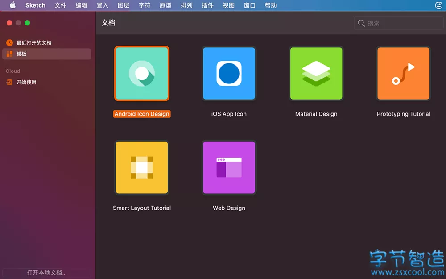Open the 视图 menu
The image size is (446, 279).
coord(229,5)
